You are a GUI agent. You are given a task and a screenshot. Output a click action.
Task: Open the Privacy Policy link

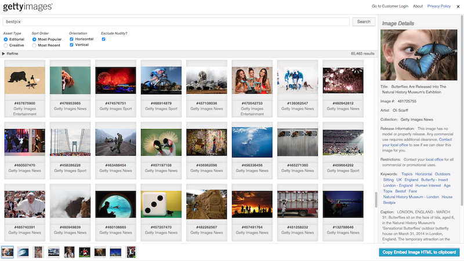pos(439,6)
